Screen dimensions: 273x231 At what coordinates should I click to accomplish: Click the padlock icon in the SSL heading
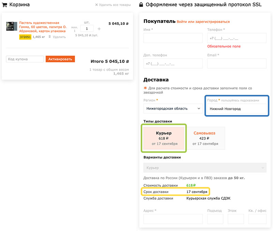tap(141, 5)
